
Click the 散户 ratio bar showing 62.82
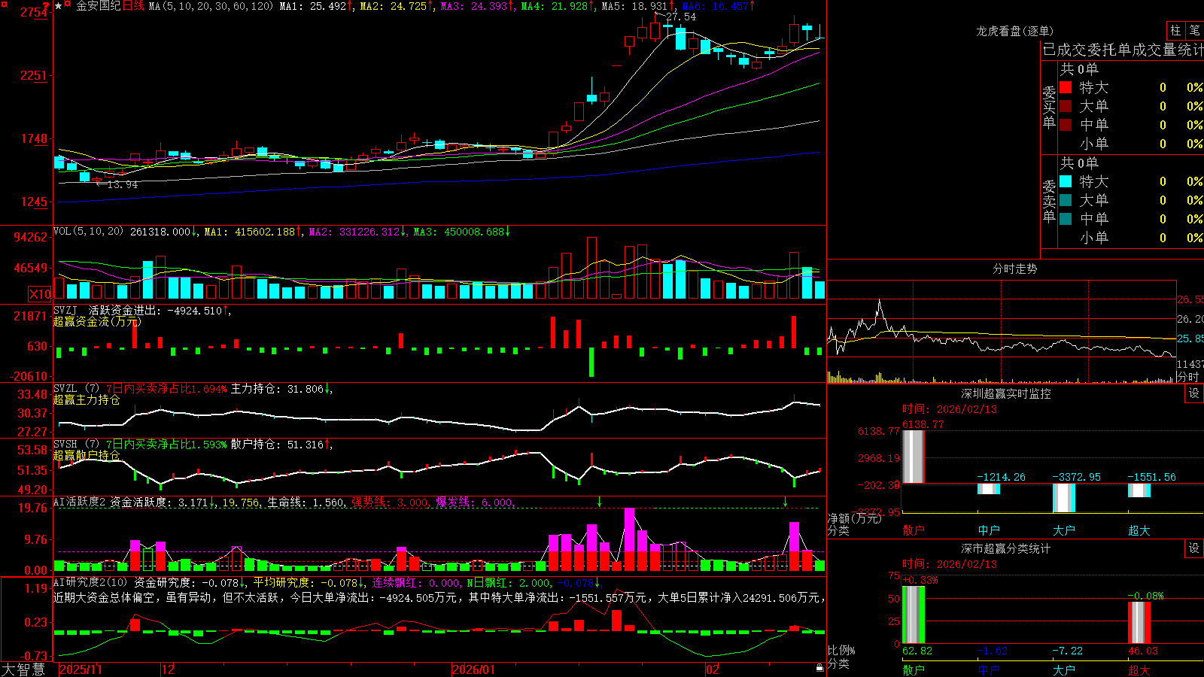(913, 615)
